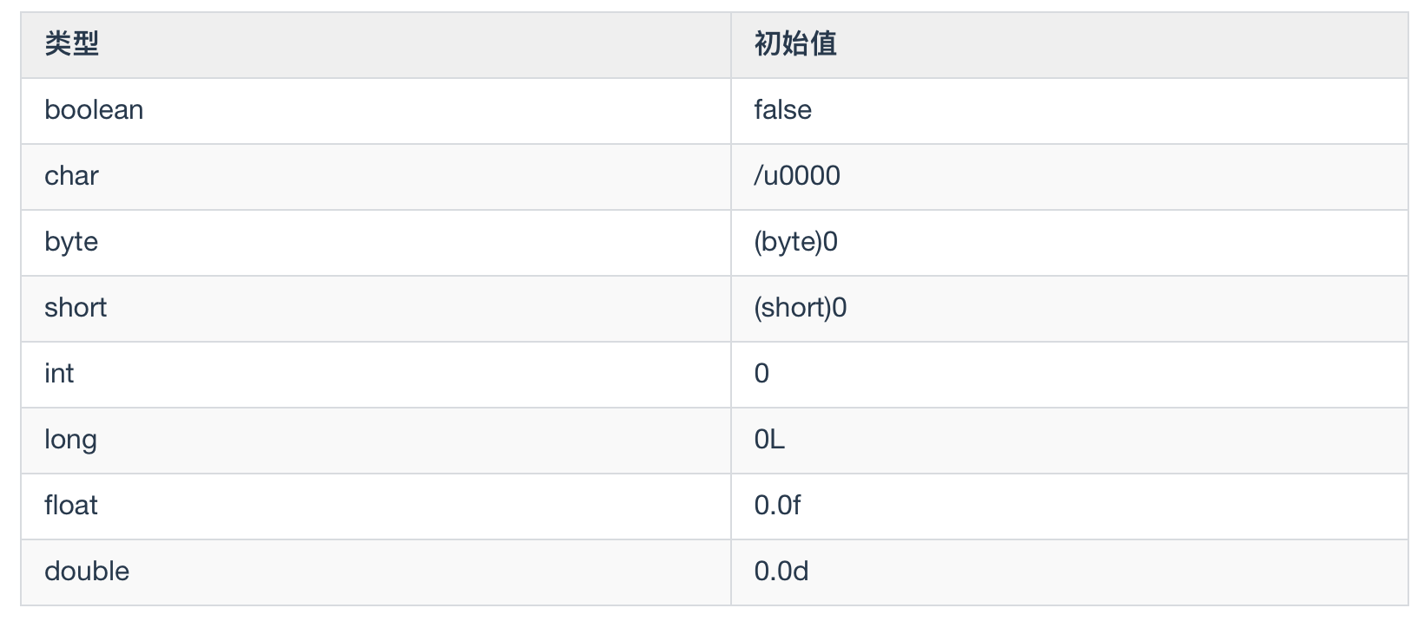Click the false initial value cell
This screenshot has height=621, width=1424.
pos(782,110)
